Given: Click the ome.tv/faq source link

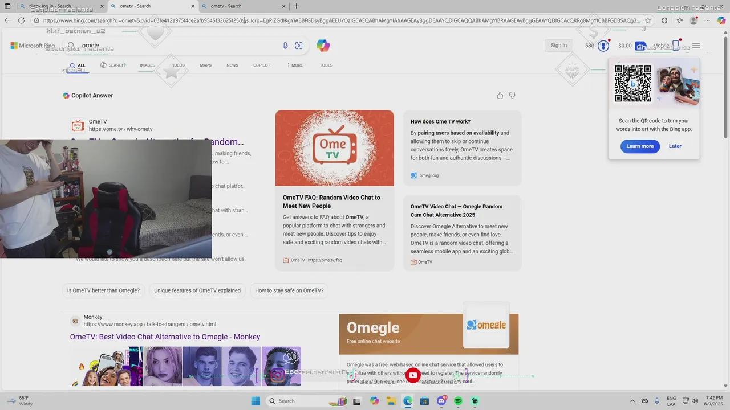Looking at the screenshot, I should tap(313, 260).
